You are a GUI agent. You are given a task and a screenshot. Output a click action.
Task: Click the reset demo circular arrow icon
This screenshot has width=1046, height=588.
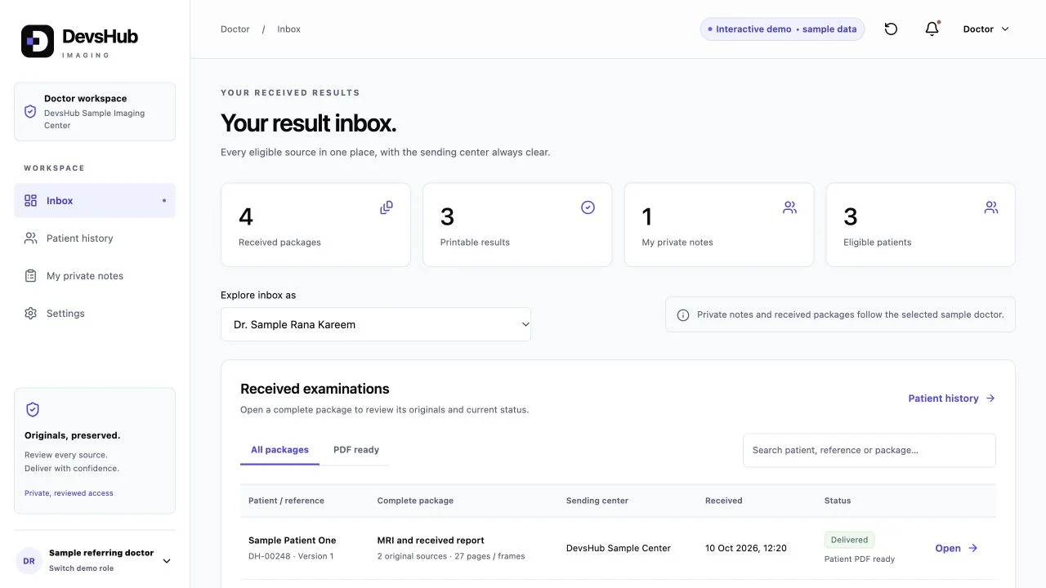pos(891,29)
